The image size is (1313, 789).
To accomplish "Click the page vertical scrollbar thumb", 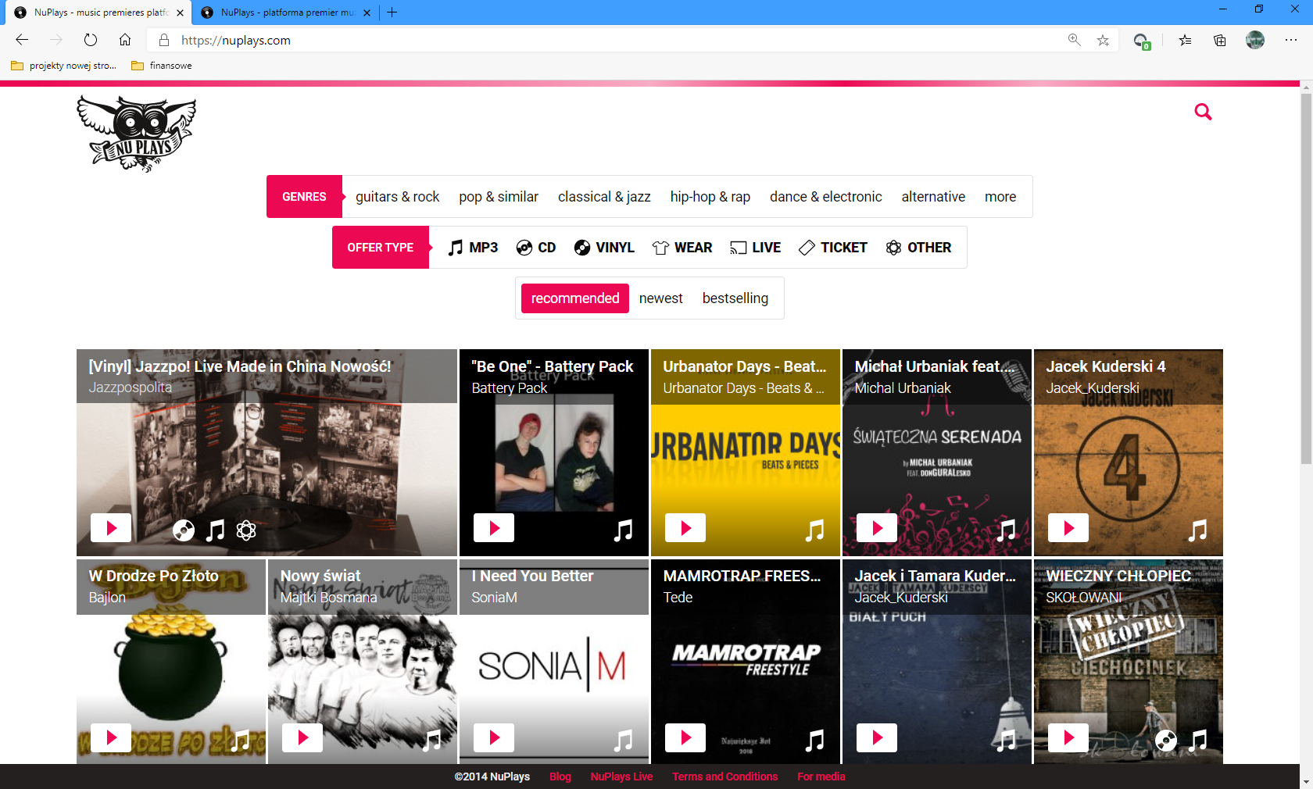I will 1306,279.
